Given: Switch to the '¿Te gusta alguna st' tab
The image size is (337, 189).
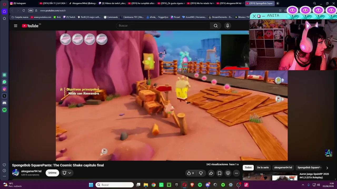Looking at the screenshot, I should (x=171, y=3).
